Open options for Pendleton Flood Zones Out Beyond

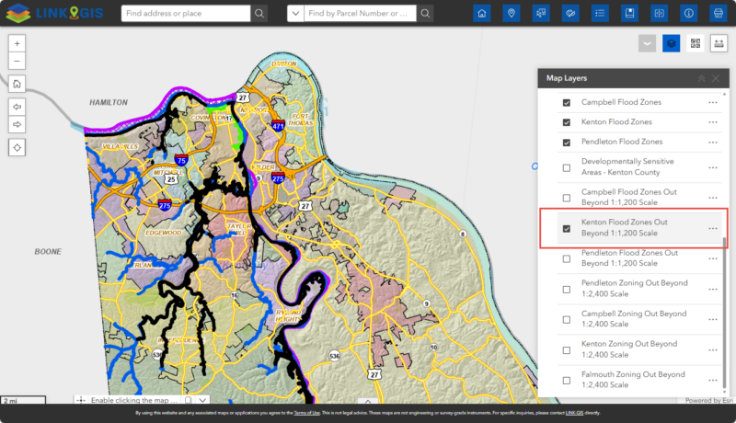(x=712, y=259)
